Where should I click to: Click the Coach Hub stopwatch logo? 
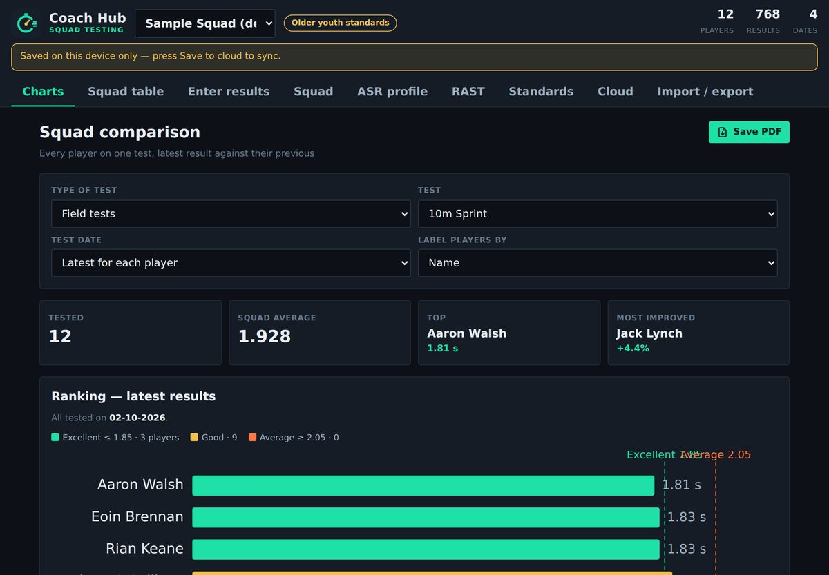[x=27, y=23]
